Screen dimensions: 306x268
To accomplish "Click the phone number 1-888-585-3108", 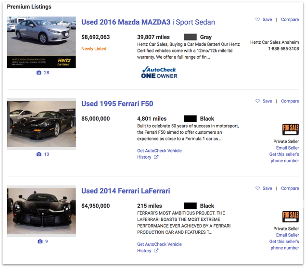I will pyautogui.click(x=283, y=49).
